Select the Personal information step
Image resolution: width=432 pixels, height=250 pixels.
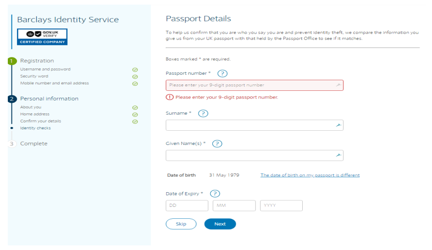(49, 99)
